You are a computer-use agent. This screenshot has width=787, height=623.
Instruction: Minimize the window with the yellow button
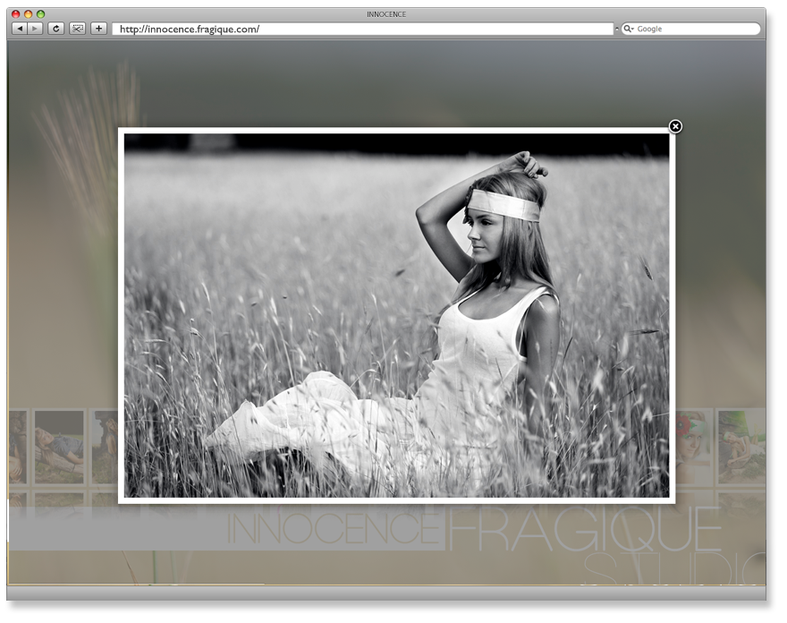coord(28,14)
